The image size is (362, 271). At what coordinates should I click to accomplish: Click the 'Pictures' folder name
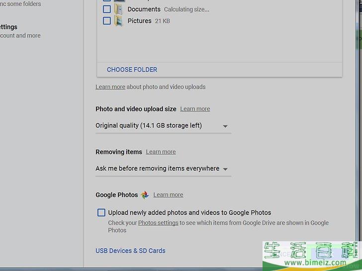(139, 21)
